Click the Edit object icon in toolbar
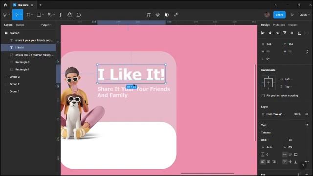Screen dimensions: 313x176 coord(148,15)
